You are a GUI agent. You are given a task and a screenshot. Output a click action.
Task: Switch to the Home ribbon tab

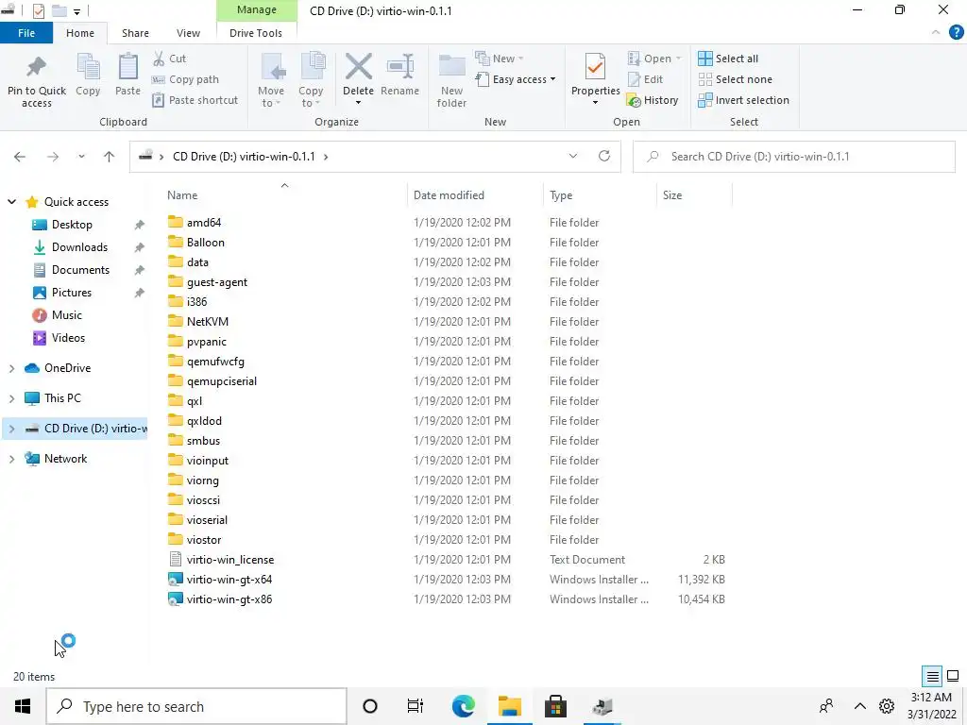(80, 33)
